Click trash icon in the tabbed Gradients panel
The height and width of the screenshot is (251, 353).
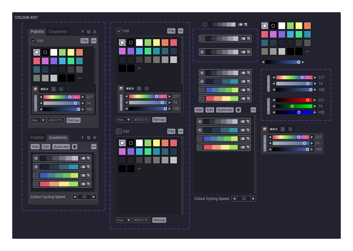tap(75, 147)
